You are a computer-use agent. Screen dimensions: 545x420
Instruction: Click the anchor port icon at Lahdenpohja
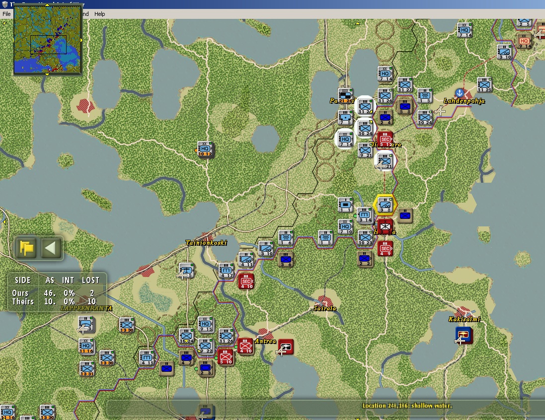pyautogui.click(x=460, y=93)
